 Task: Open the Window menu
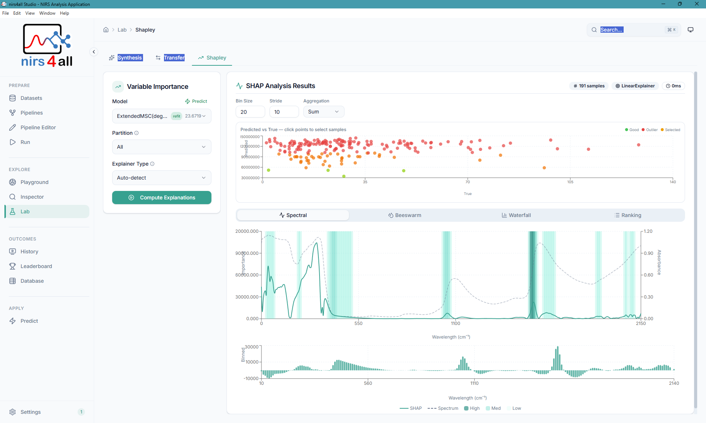point(47,13)
